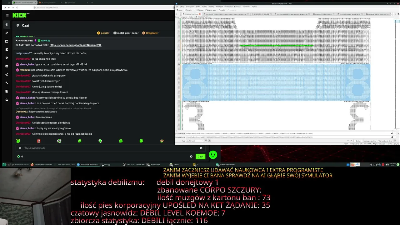Open the green channel points counter
400x225 pixels.
[x=20, y=157]
